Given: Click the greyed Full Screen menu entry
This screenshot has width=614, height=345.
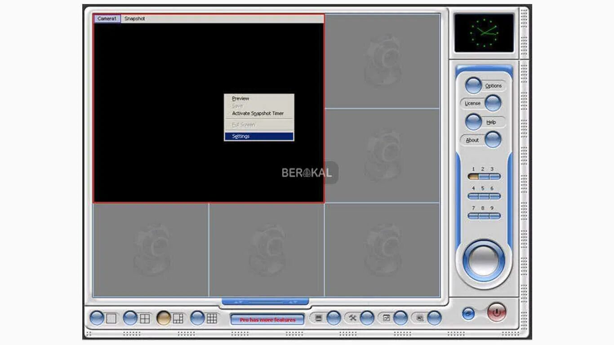Looking at the screenshot, I should (259, 125).
